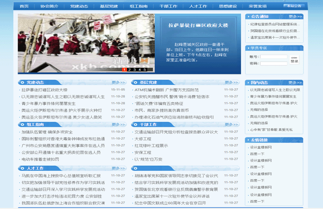Expand 更多 in the 党建动态 section
Image resolution: width=323 pixels, height=209 pixels.
[x=118, y=83]
